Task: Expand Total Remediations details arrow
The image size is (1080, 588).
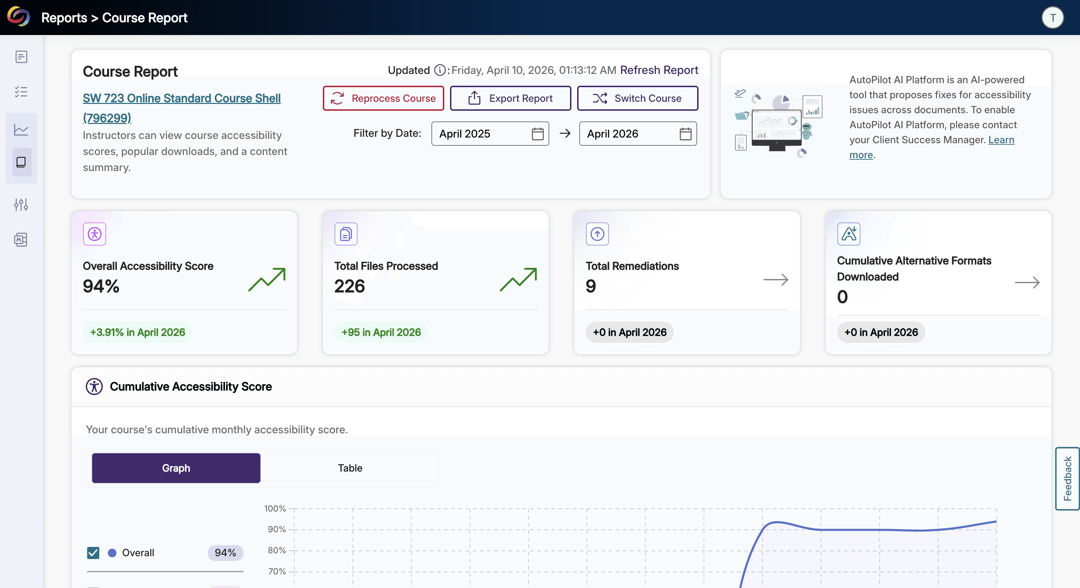Action: coord(776,280)
